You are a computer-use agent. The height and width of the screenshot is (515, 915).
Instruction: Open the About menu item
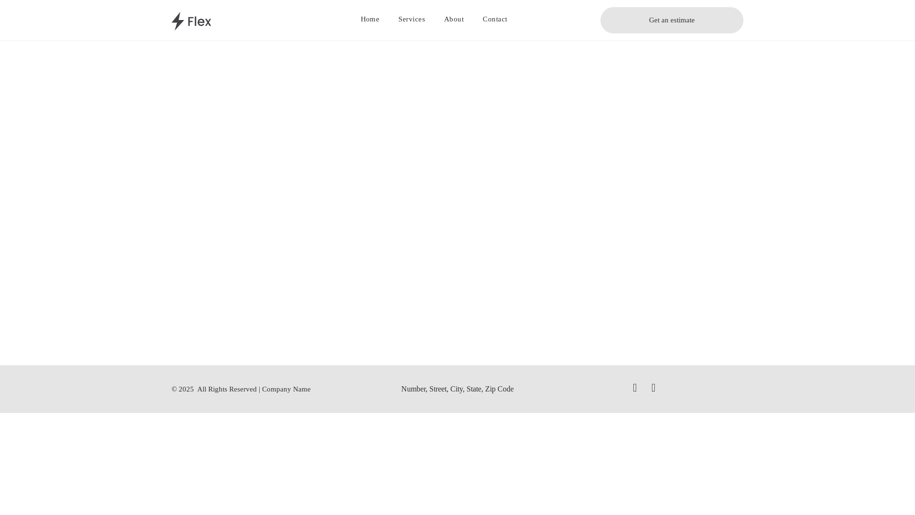pos(454,19)
